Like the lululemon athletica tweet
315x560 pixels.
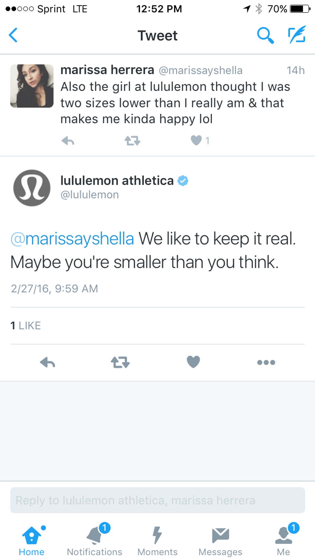tap(193, 362)
